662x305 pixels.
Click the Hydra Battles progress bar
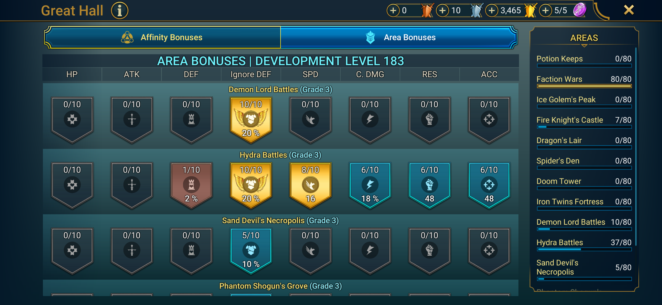584,249
